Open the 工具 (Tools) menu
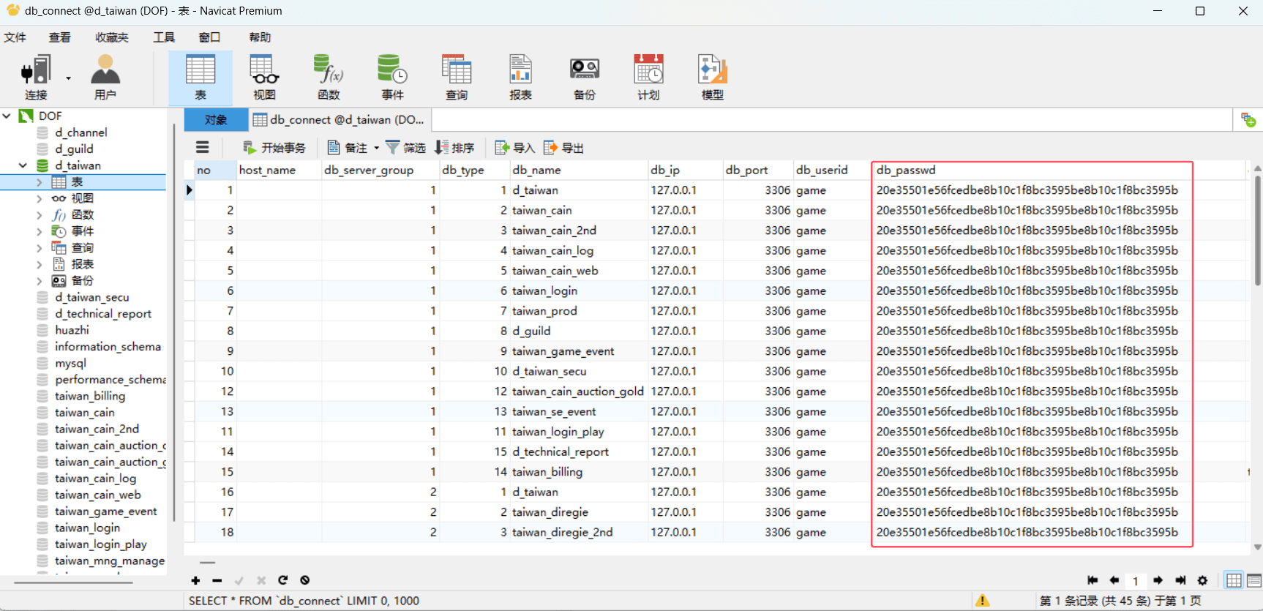Viewport: 1263px width, 611px height. pyautogui.click(x=163, y=37)
